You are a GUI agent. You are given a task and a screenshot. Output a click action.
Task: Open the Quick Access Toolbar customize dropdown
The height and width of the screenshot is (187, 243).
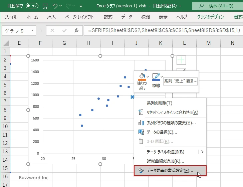[81, 6]
